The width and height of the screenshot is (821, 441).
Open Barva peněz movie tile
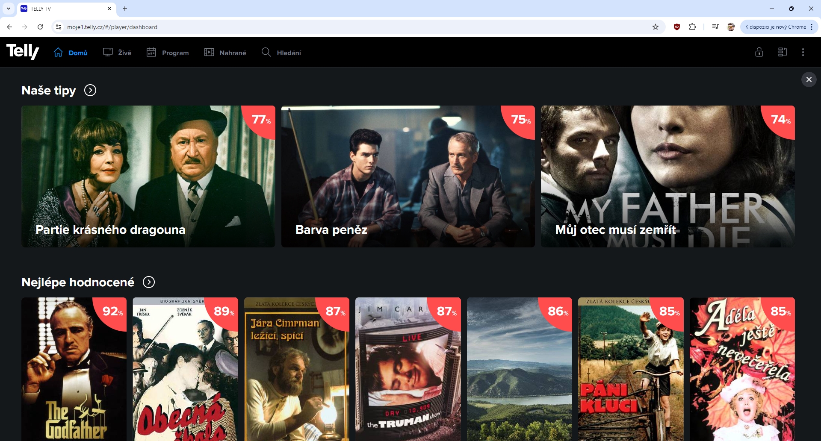(x=408, y=176)
